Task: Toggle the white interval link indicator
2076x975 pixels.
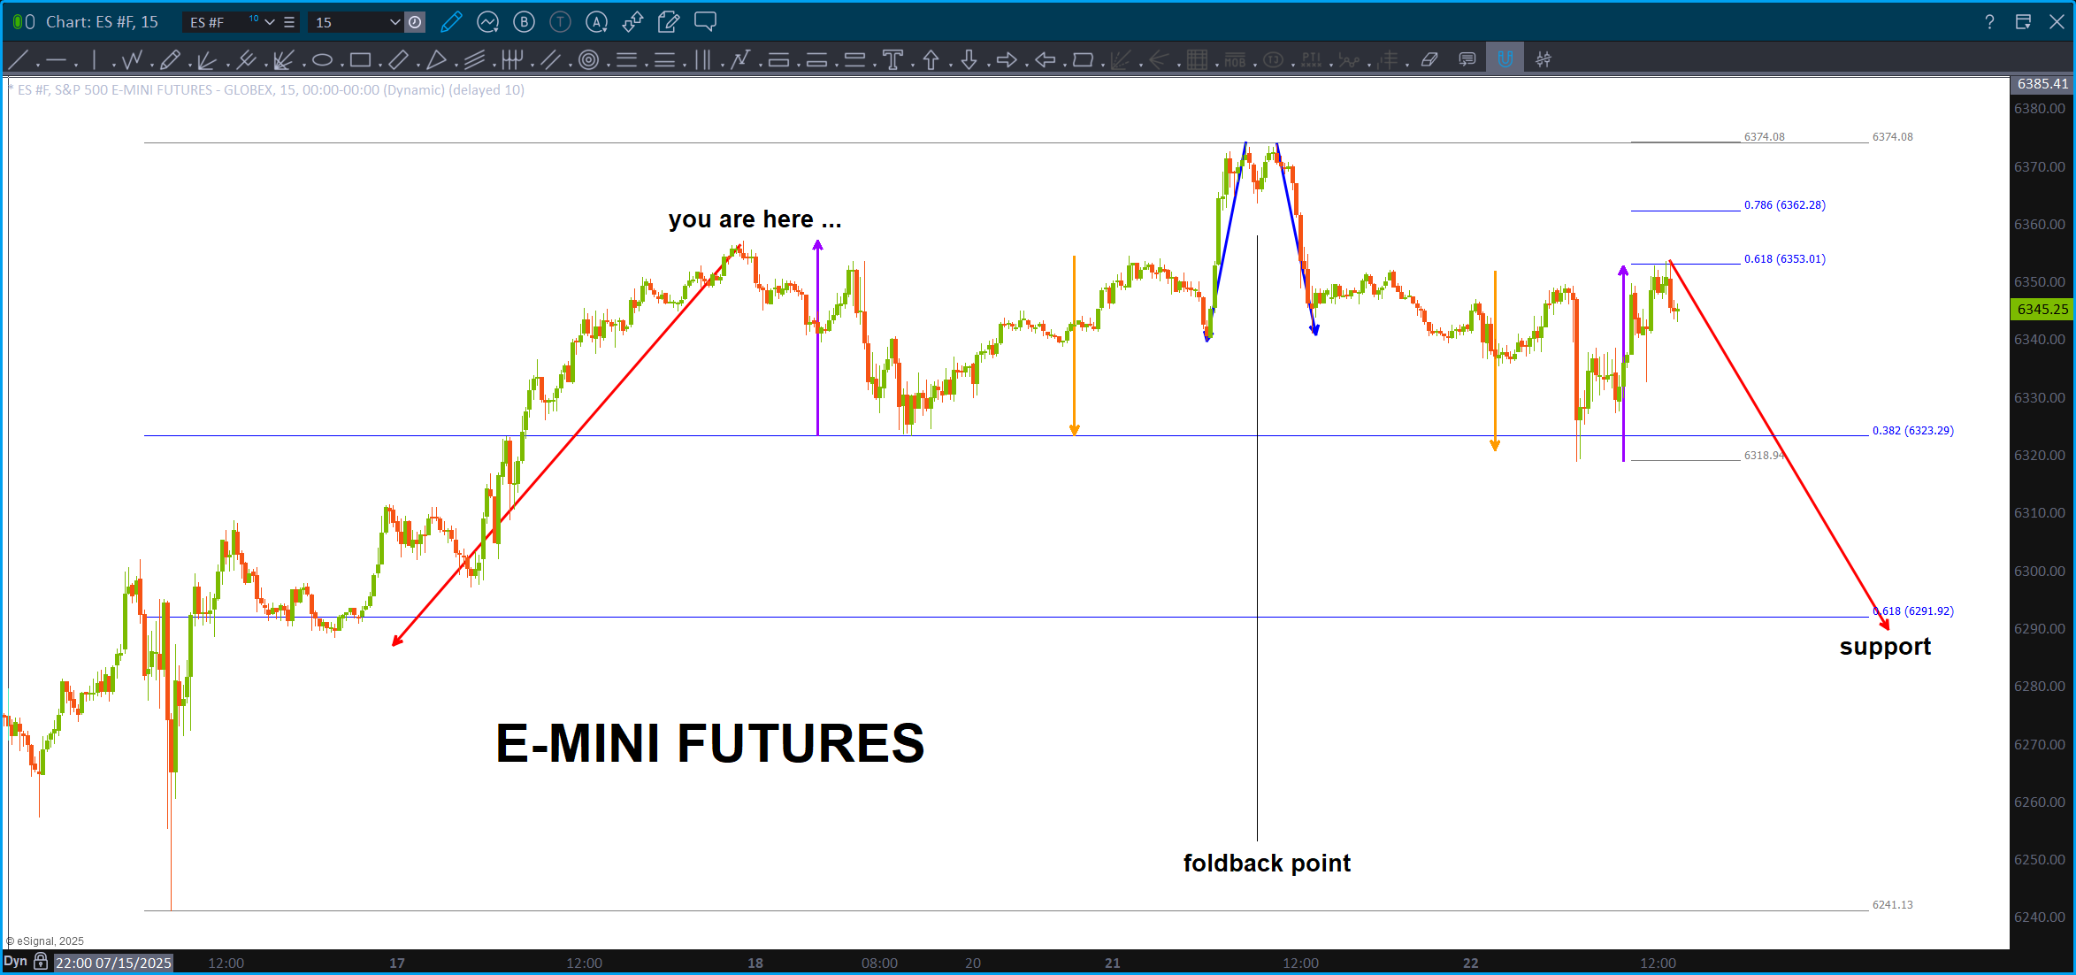Action: click(30, 22)
